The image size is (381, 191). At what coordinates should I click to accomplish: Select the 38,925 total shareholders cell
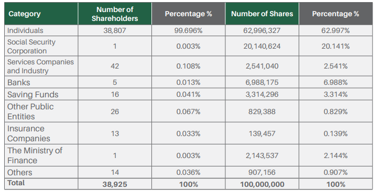click(115, 184)
